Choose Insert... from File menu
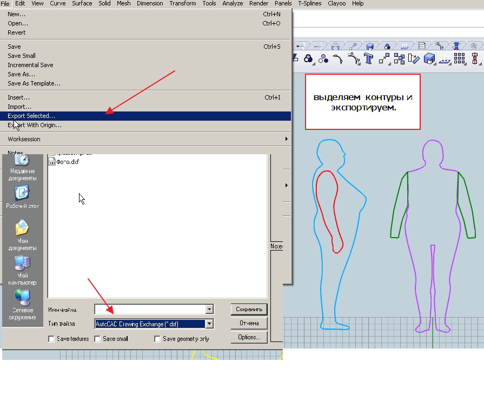The height and width of the screenshot is (401, 484). tap(145, 97)
